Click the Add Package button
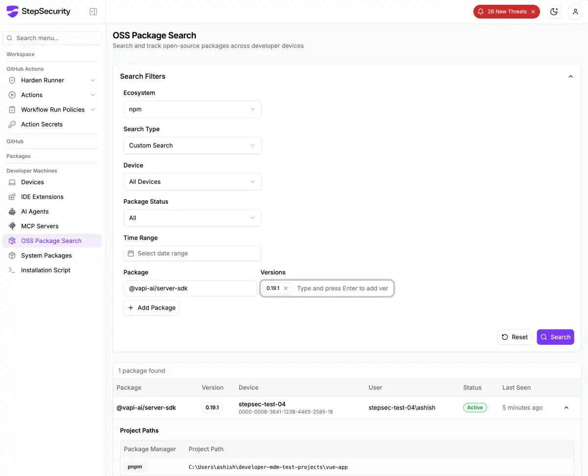This screenshot has width=588, height=476. [151, 308]
